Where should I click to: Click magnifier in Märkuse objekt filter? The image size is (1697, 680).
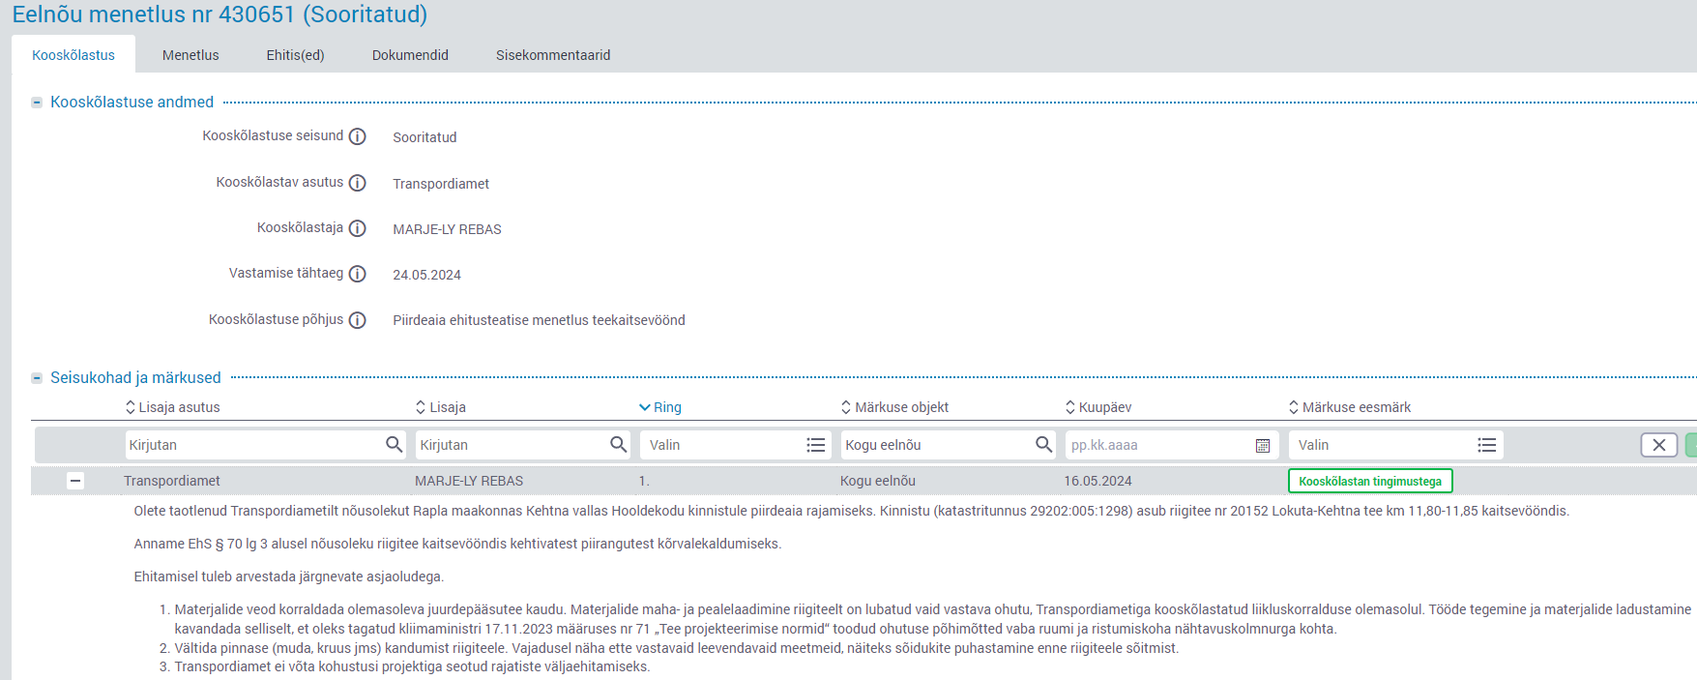click(x=1043, y=445)
